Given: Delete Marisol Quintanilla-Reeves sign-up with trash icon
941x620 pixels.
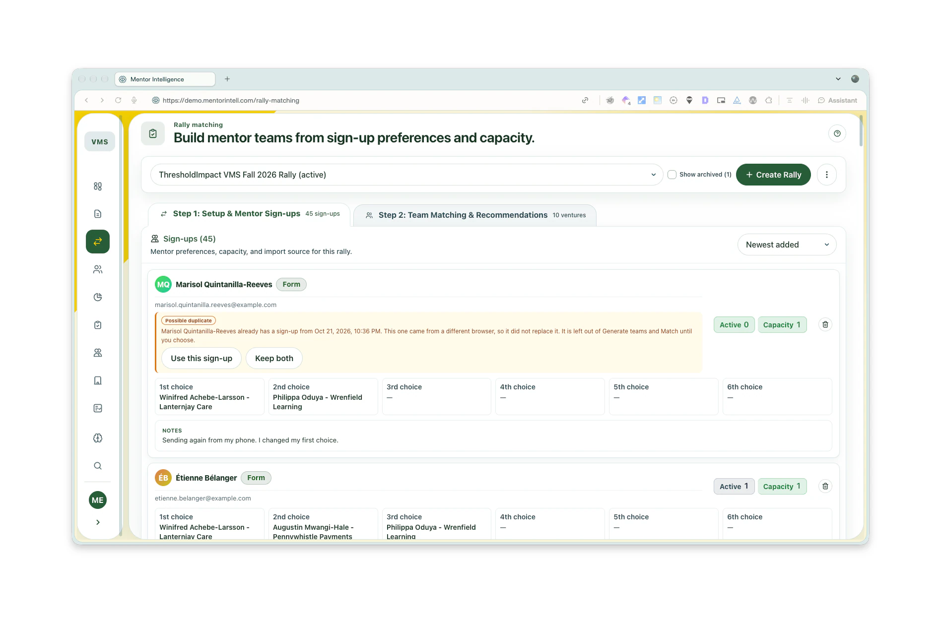Looking at the screenshot, I should pos(825,324).
